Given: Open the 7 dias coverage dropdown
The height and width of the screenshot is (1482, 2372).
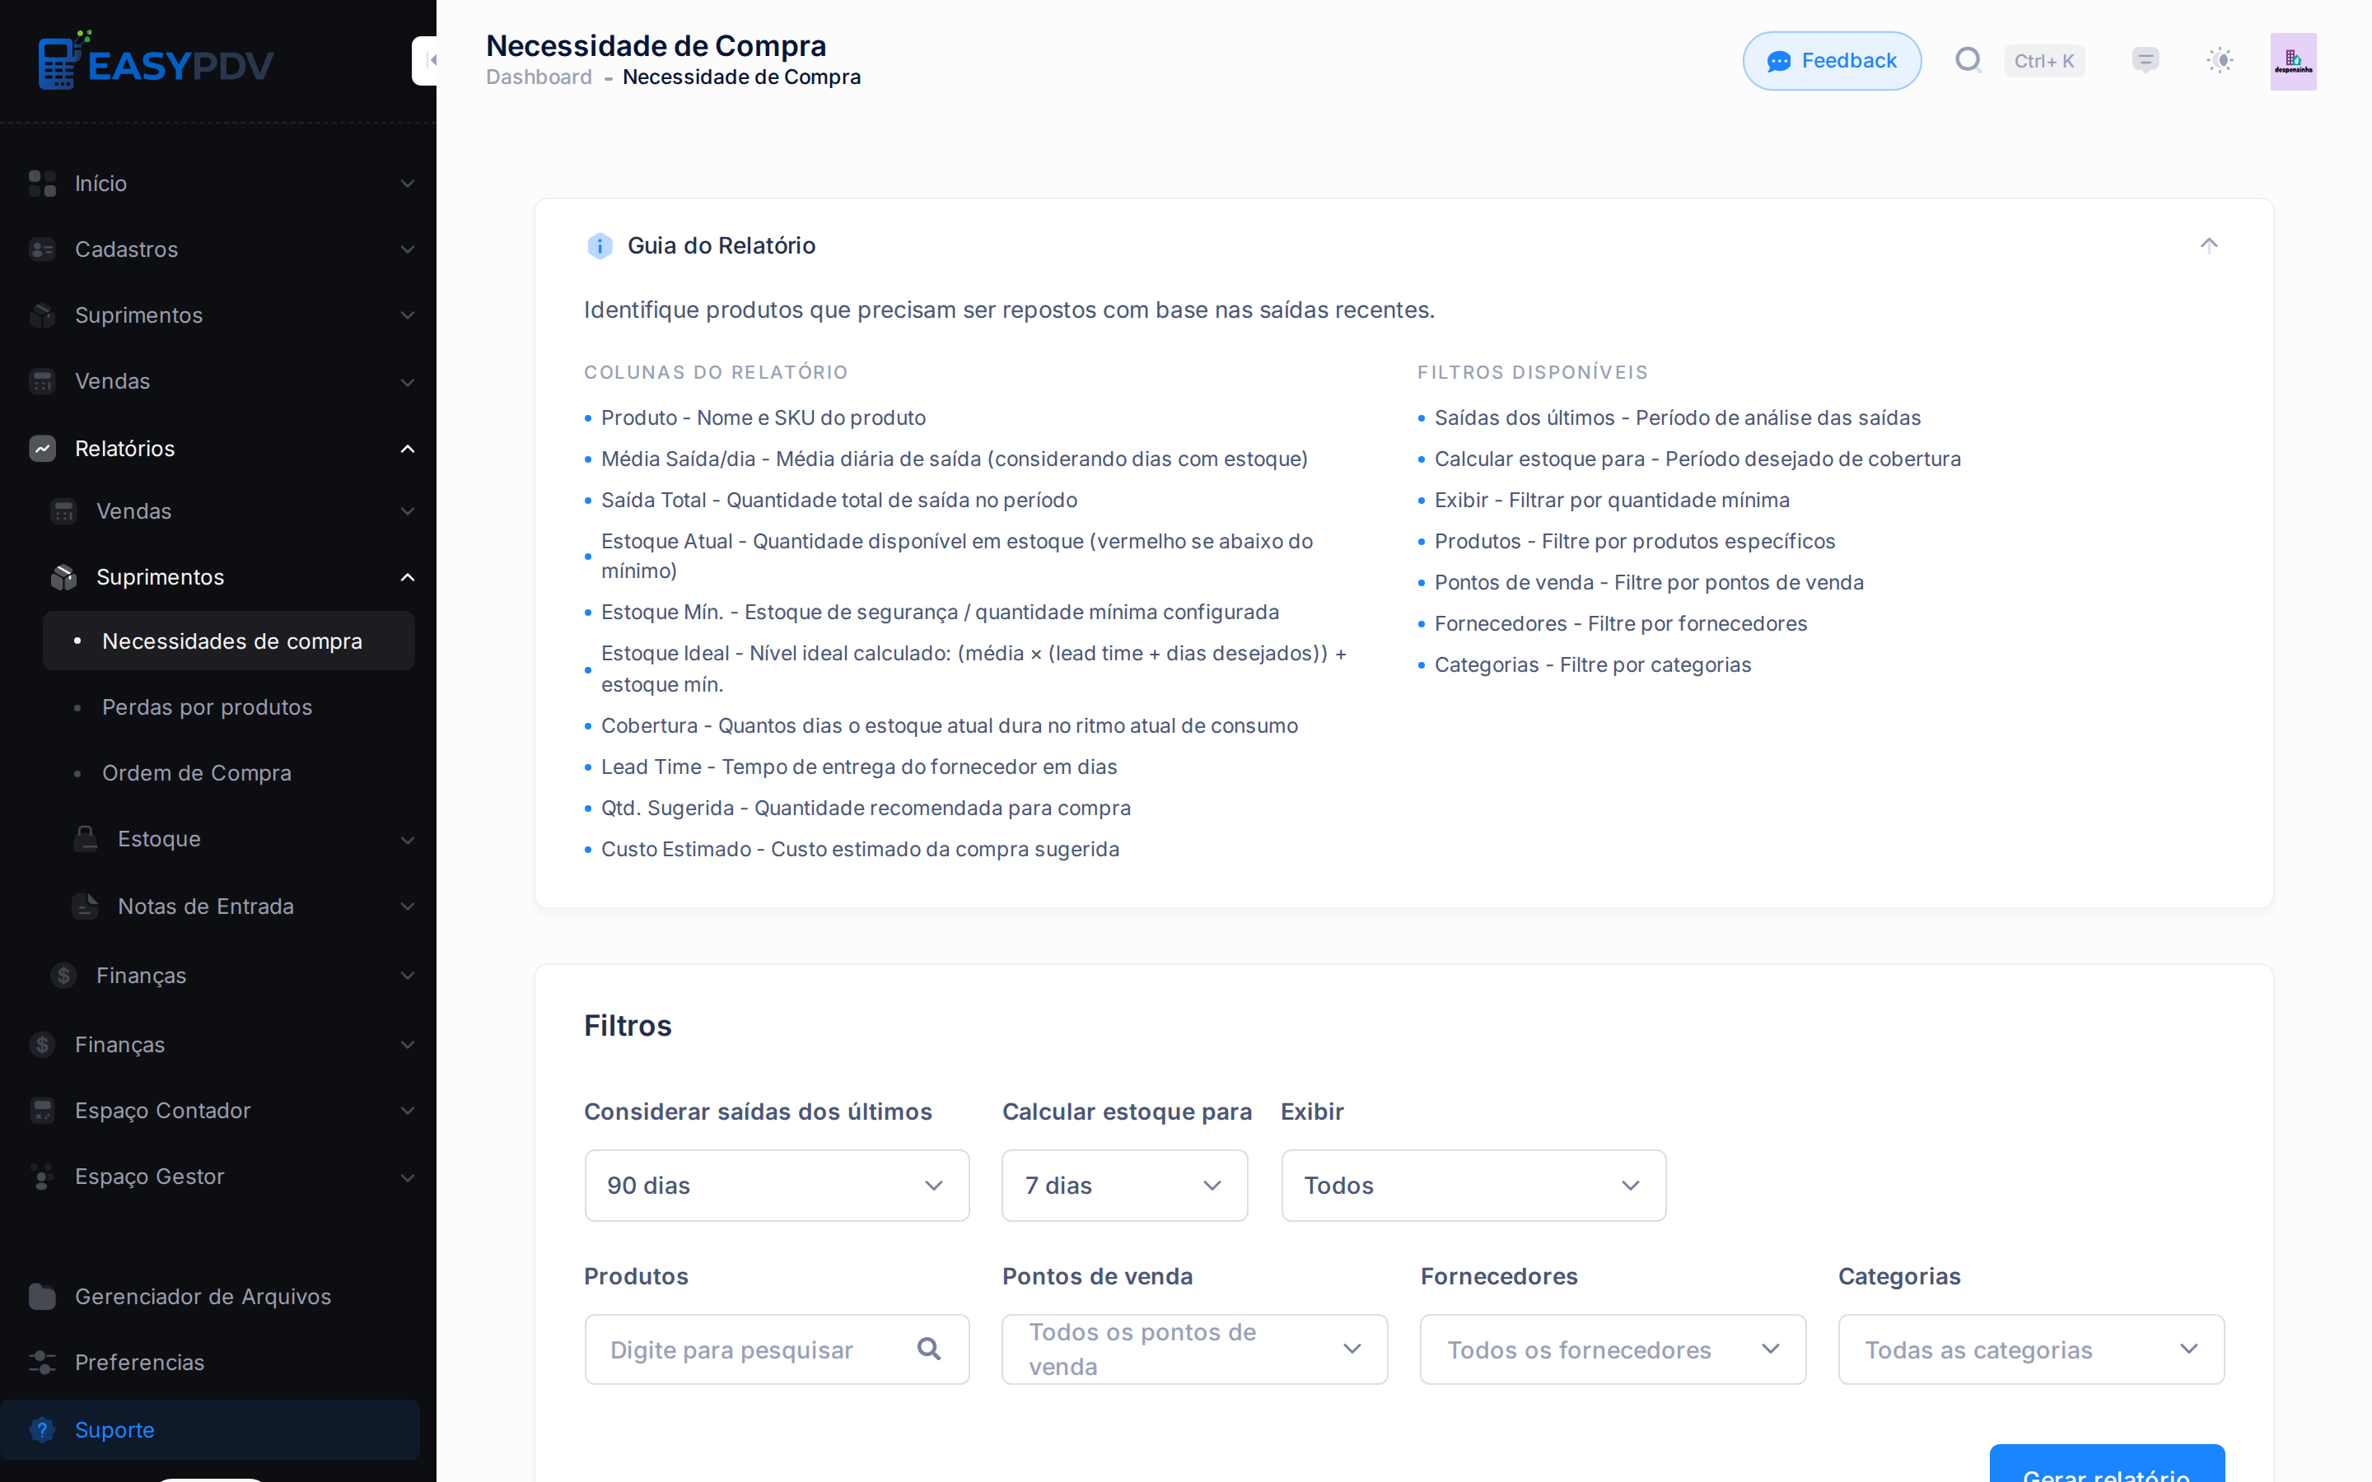Looking at the screenshot, I should [1124, 1185].
